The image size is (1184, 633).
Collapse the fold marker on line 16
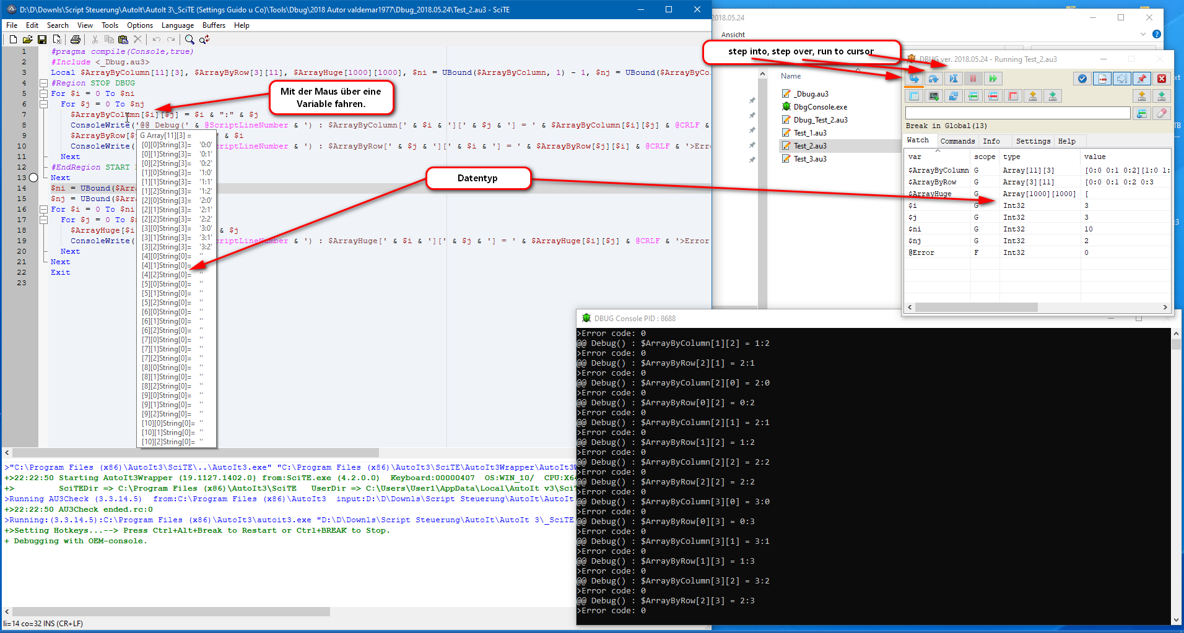[43, 209]
